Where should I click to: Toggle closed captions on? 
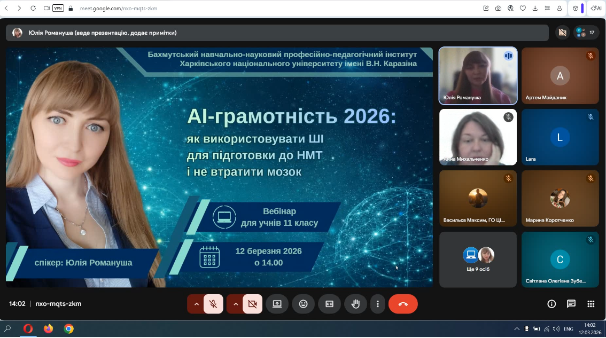coord(329,304)
